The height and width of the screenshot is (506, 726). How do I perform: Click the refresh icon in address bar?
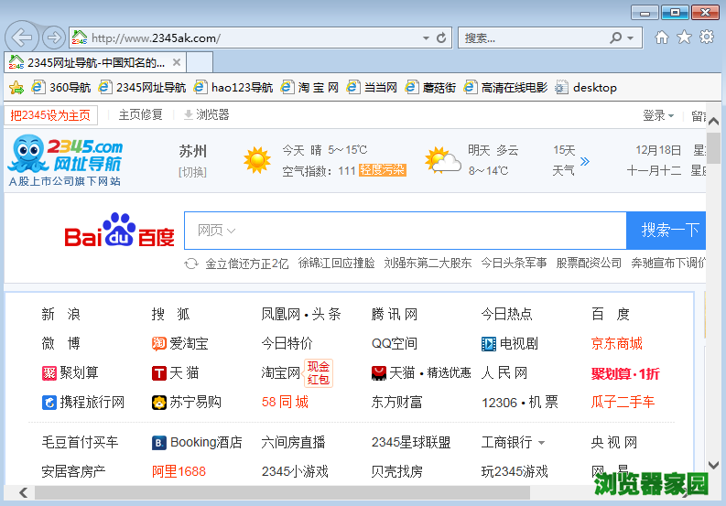point(441,38)
